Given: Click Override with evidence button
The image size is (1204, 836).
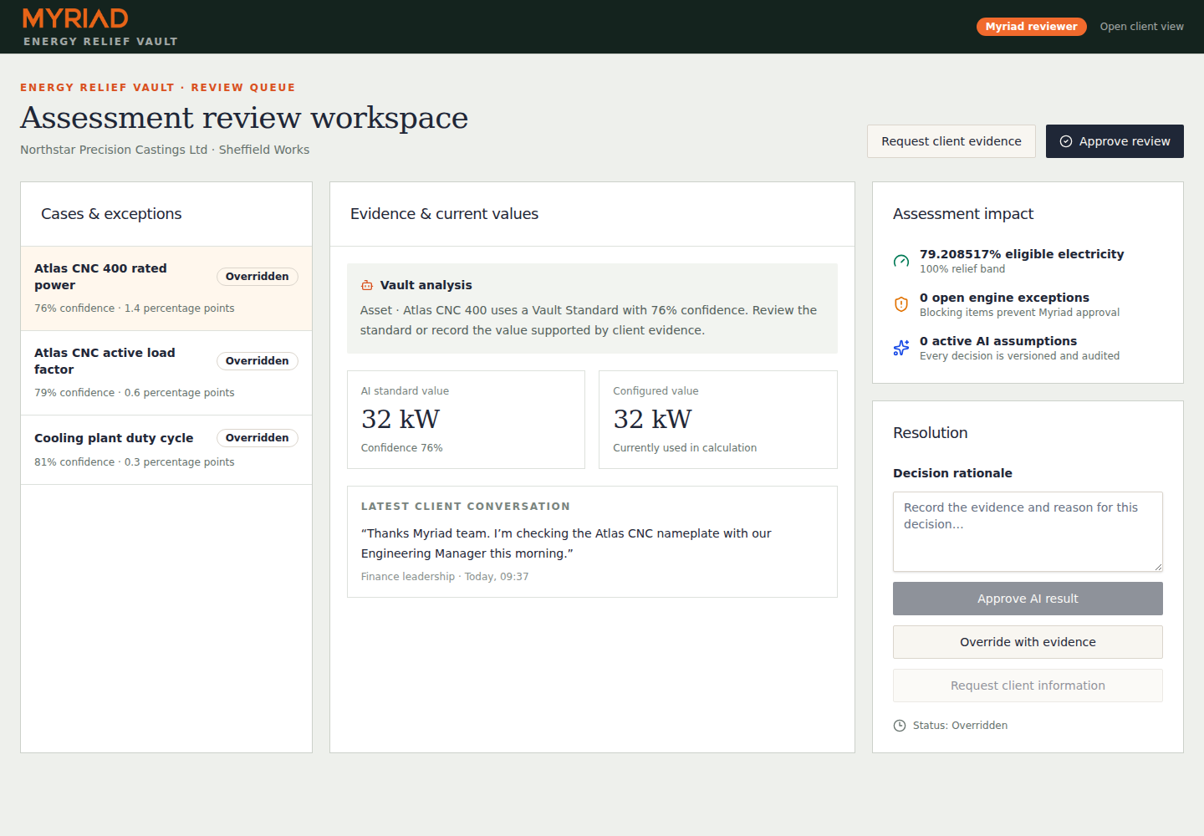Looking at the screenshot, I should click(x=1028, y=642).
